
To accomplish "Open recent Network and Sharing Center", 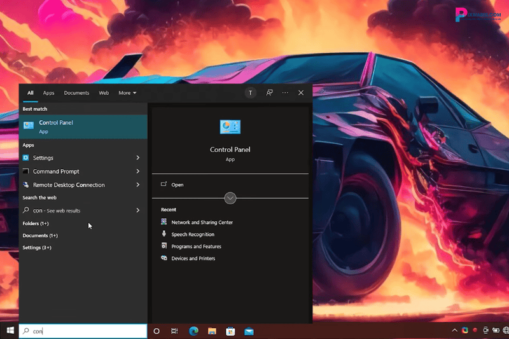I will pyautogui.click(x=202, y=223).
